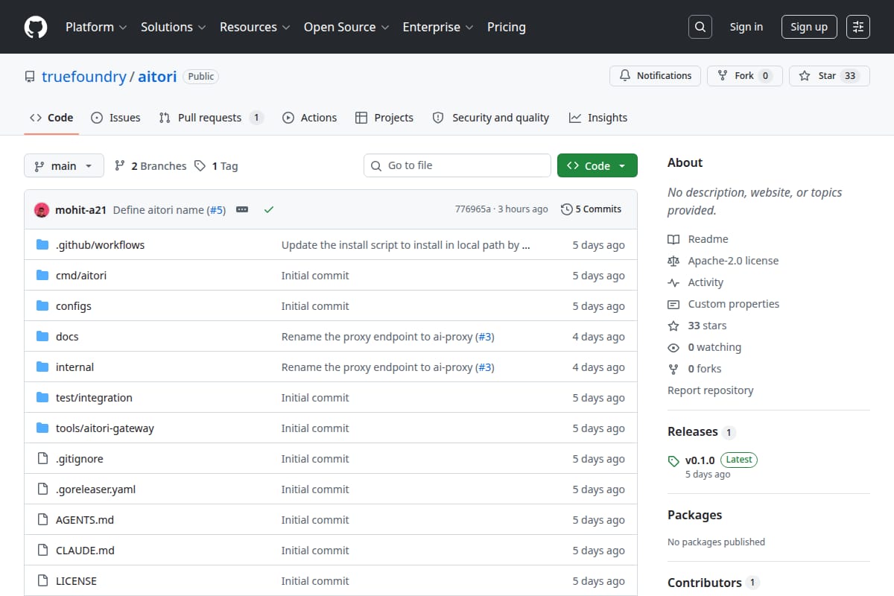The image size is (894, 596).
Task: Click the Fork button
Action: (x=744, y=76)
